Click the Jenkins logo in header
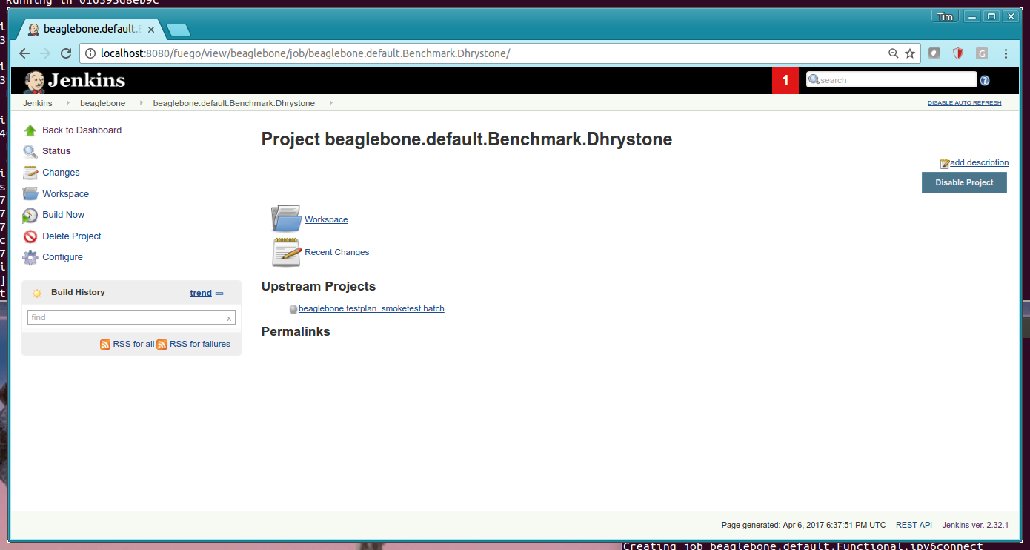 [x=74, y=80]
